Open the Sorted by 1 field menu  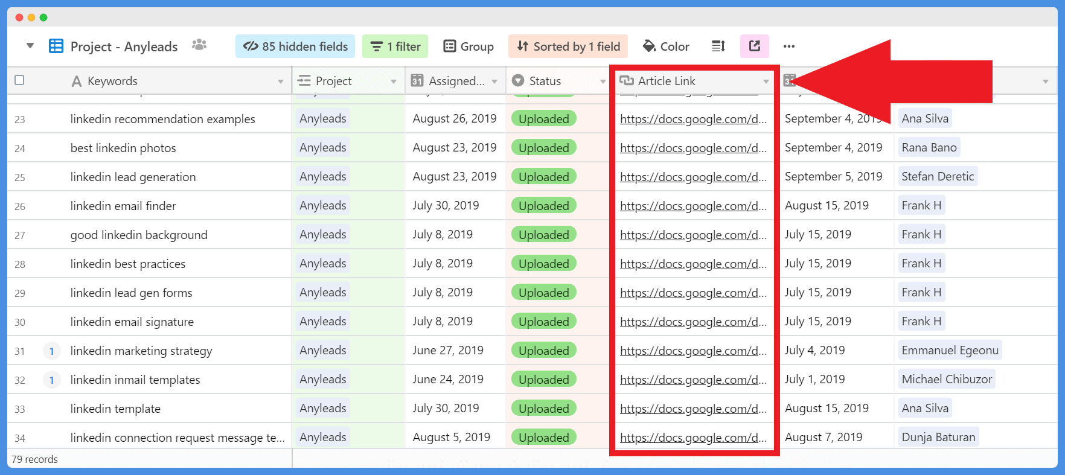pos(568,46)
